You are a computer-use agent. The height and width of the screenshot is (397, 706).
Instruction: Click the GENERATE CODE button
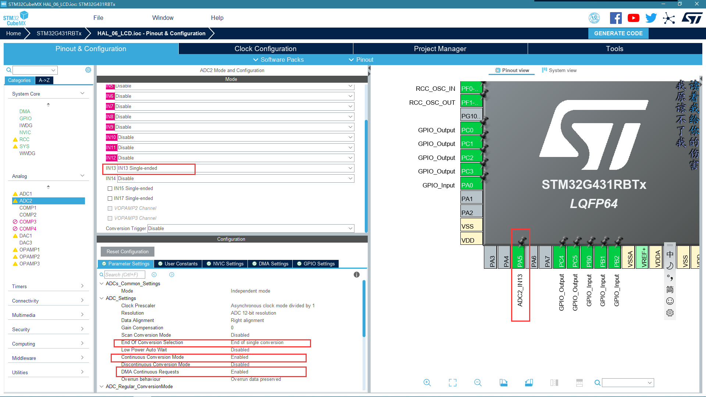pyautogui.click(x=618, y=33)
